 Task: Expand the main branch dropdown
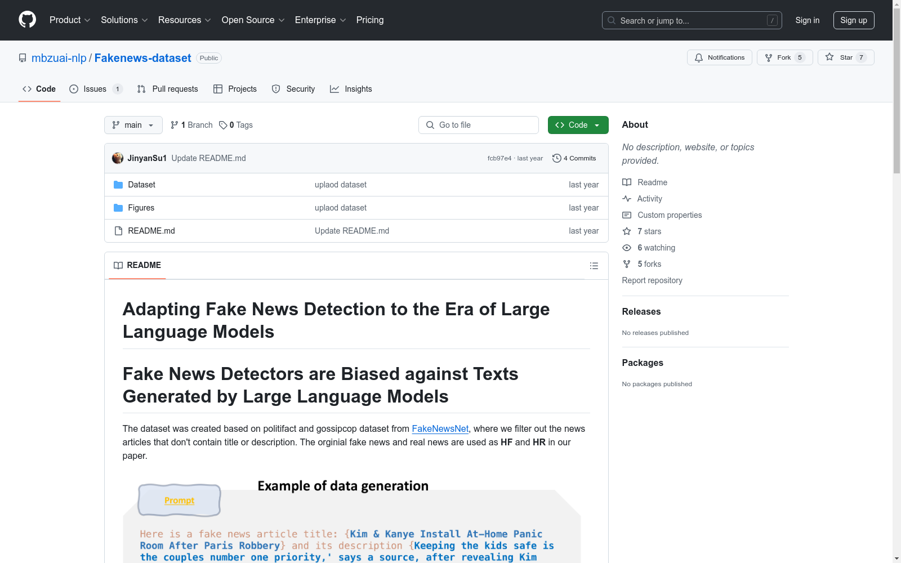click(133, 125)
